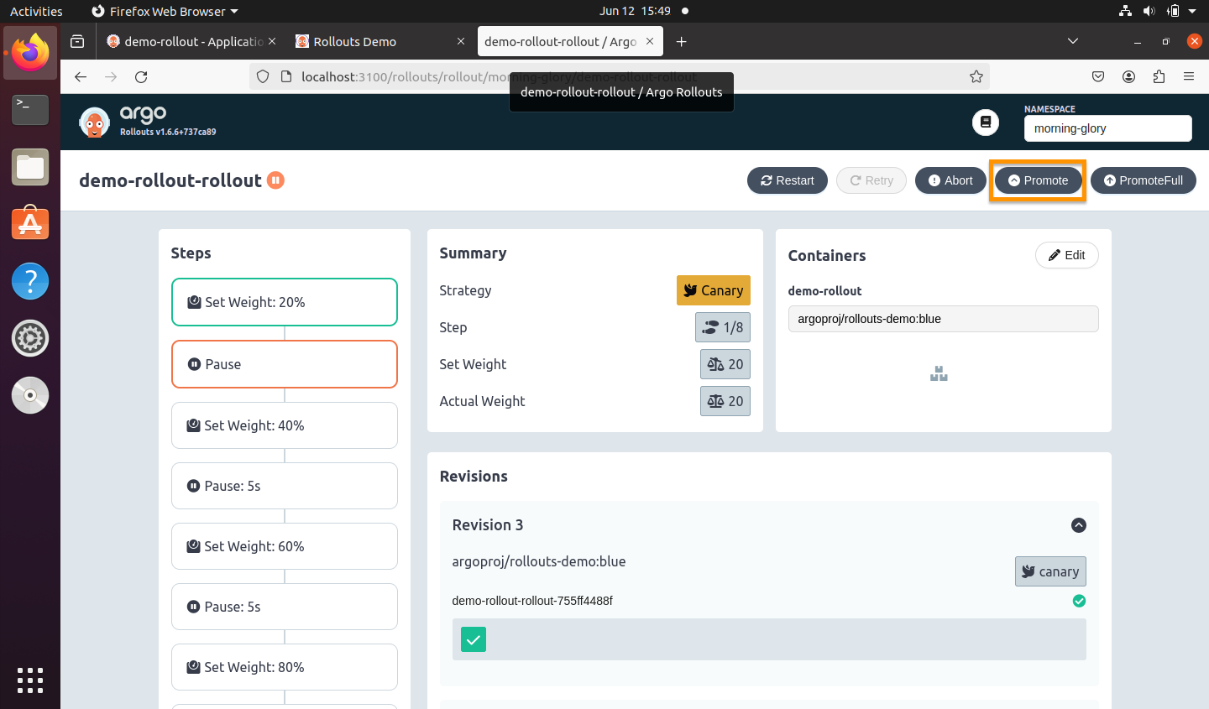
Task: Open Firefox bookmark star icon
Action: (x=976, y=77)
